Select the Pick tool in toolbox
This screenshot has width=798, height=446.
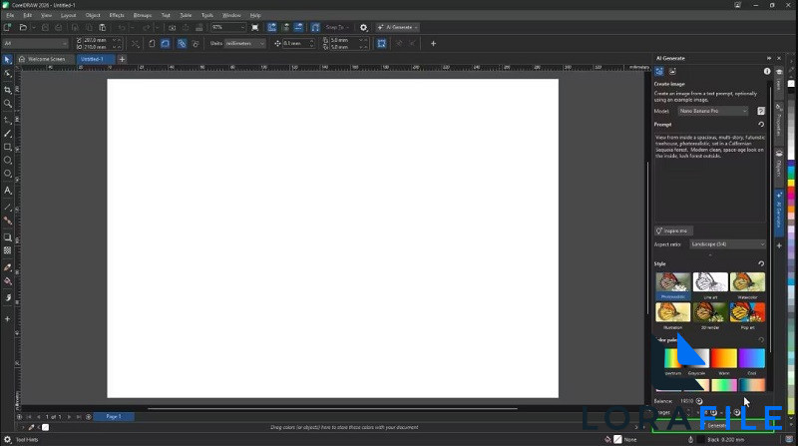(7, 60)
